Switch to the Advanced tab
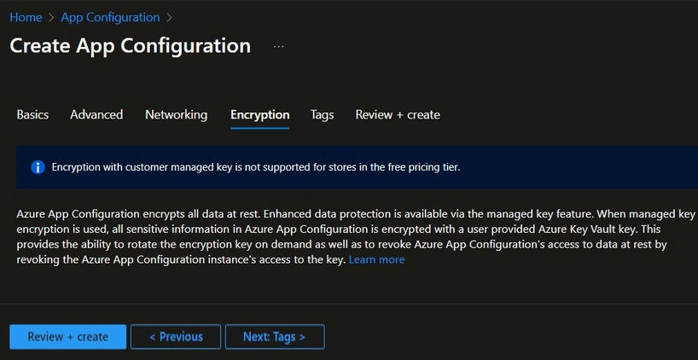698x360 pixels. pos(96,115)
